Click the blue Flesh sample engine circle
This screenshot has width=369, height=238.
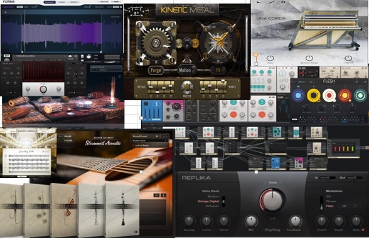(x=298, y=96)
